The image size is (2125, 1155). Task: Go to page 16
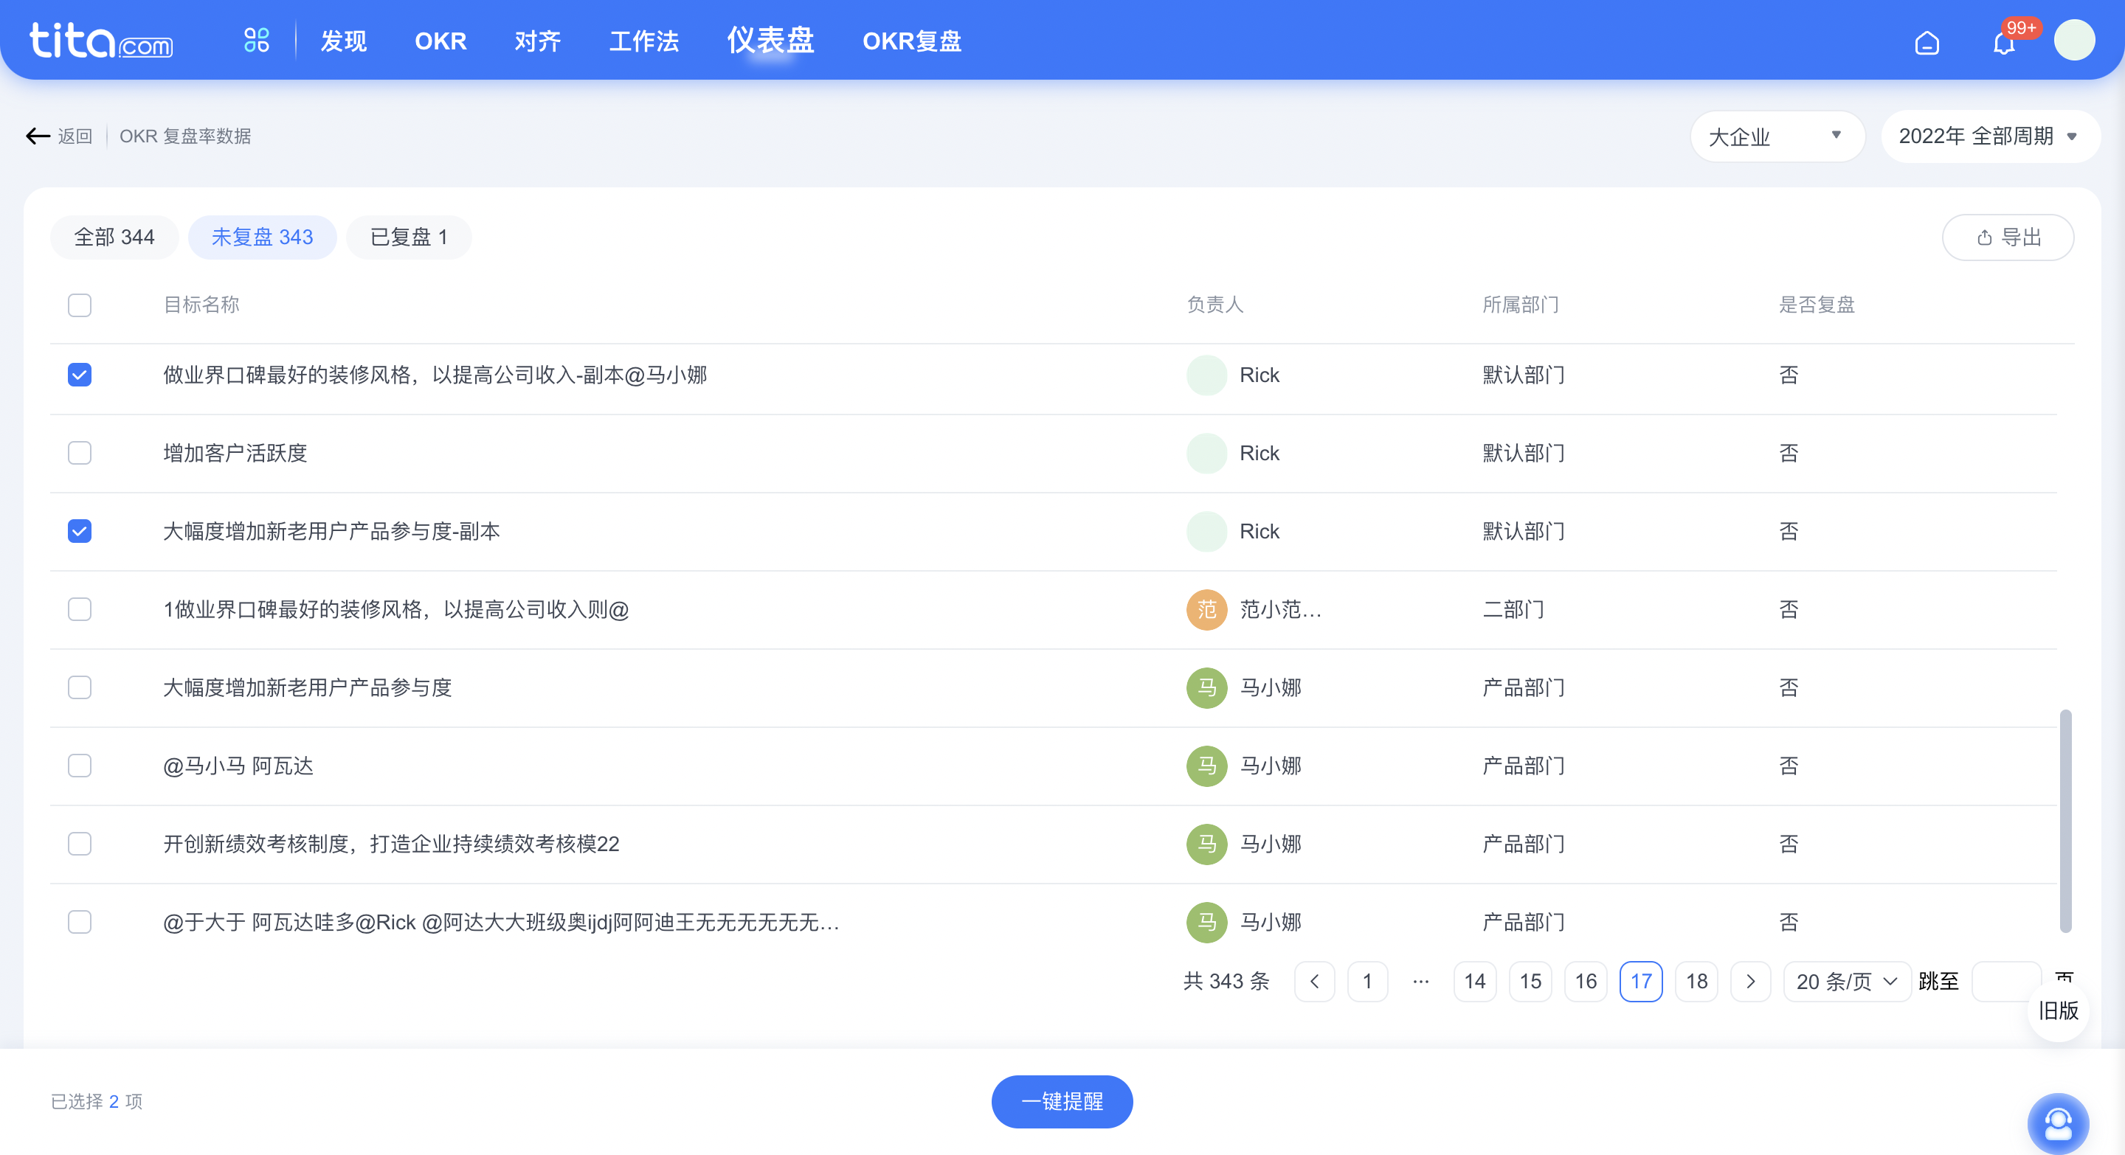click(1586, 981)
